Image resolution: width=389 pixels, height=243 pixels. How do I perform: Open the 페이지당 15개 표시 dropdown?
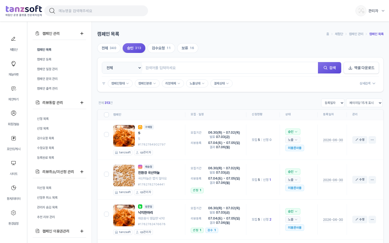click(x=364, y=103)
